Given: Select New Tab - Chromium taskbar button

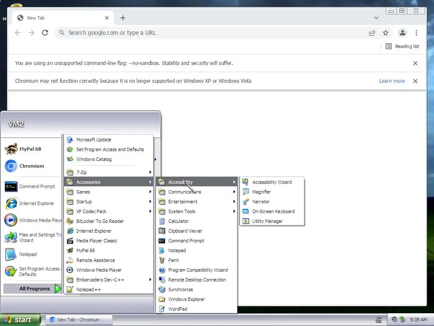Looking at the screenshot, I should click(x=78, y=320).
